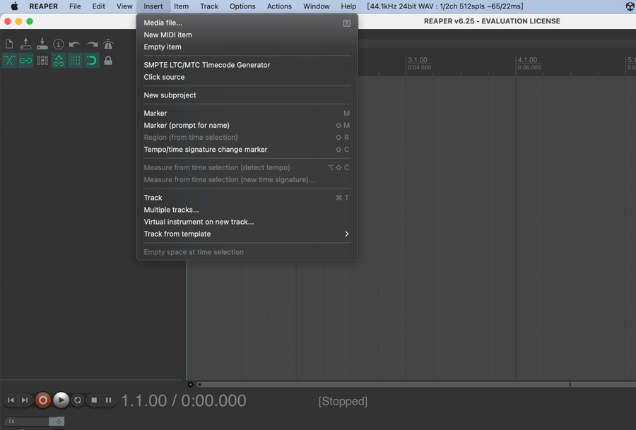Toggle the locking padlock icon
Viewport: 636px width, 430px height.
[x=108, y=61]
